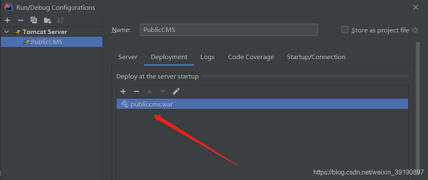The width and height of the screenshot is (428, 180).
Task: Edit the selected artifact with pencil
Action: pos(176,91)
